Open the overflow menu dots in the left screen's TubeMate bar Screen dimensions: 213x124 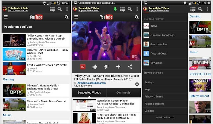coord(67,9)
